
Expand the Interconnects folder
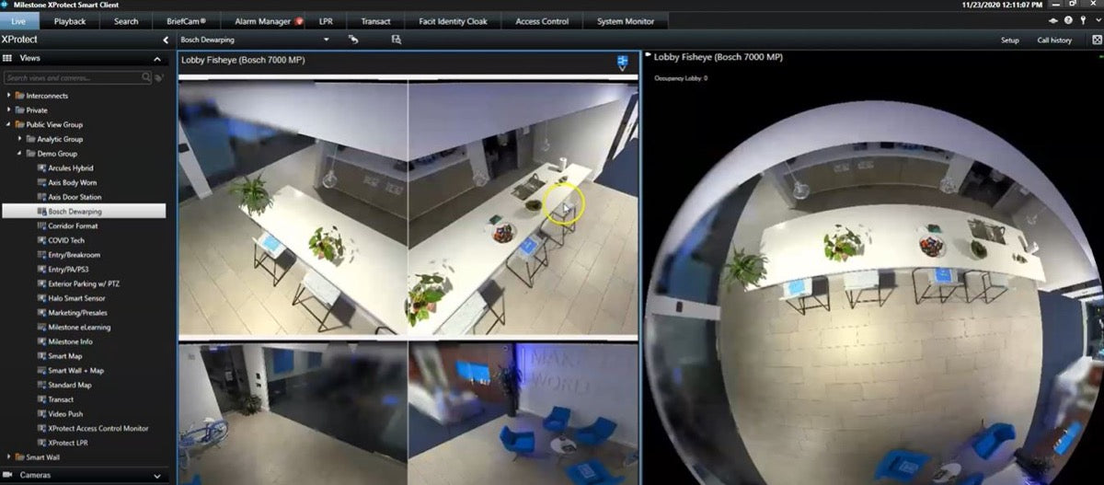[x=9, y=96]
